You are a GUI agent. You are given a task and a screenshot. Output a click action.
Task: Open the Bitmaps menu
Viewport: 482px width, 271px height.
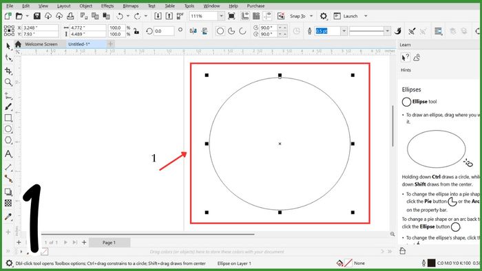pyautogui.click(x=131, y=6)
